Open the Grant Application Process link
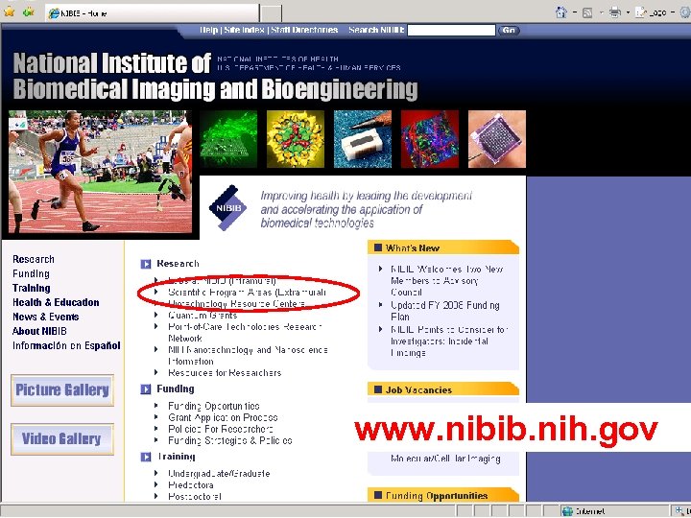Screen dimensions: 691x518 pos(223,417)
